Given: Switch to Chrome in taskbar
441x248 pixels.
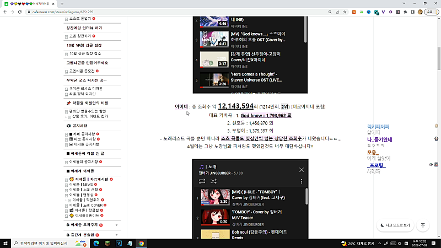Looking at the screenshot, I should pyautogui.click(x=141, y=244).
